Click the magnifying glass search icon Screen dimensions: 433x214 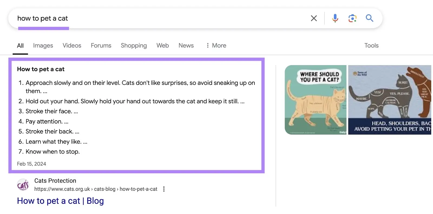click(369, 18)
